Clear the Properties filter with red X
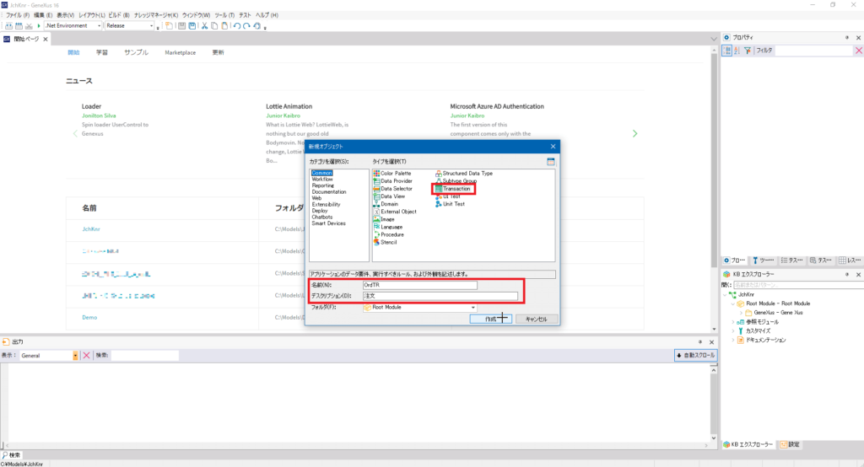 [858, 50]
